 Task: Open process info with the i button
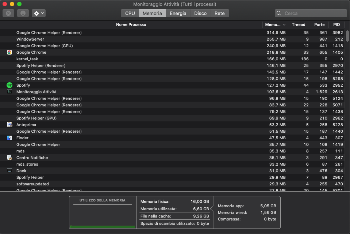point(23,13)
